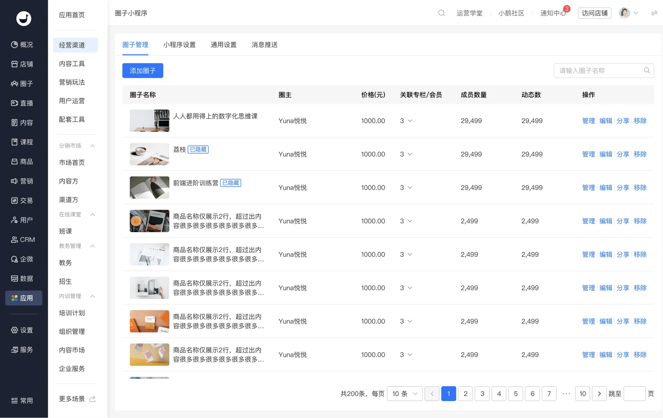663x418 pixels.
Task: Click the 已隐藏 badge on 荔枝
Action: point(198,149)
